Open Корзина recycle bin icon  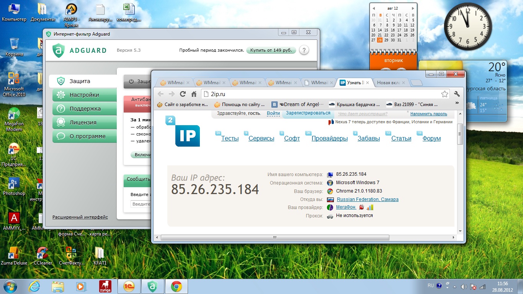click(x=14, y=47)
